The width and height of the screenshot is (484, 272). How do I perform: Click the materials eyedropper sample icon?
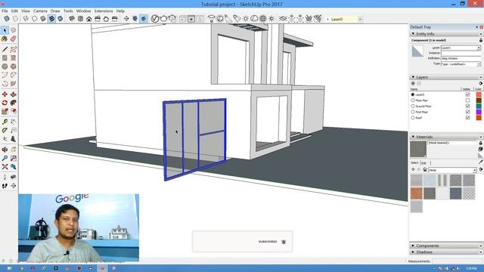point(480,162)
